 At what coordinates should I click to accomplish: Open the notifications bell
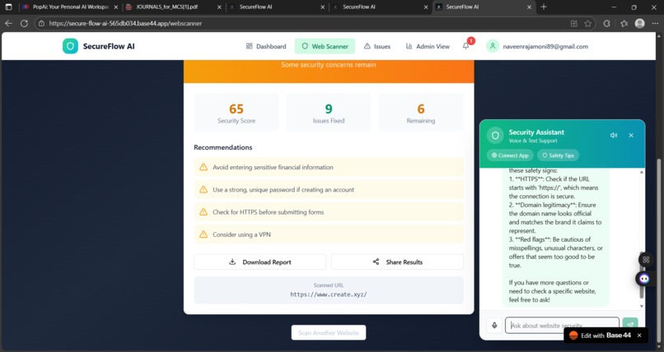coord(465,46)
